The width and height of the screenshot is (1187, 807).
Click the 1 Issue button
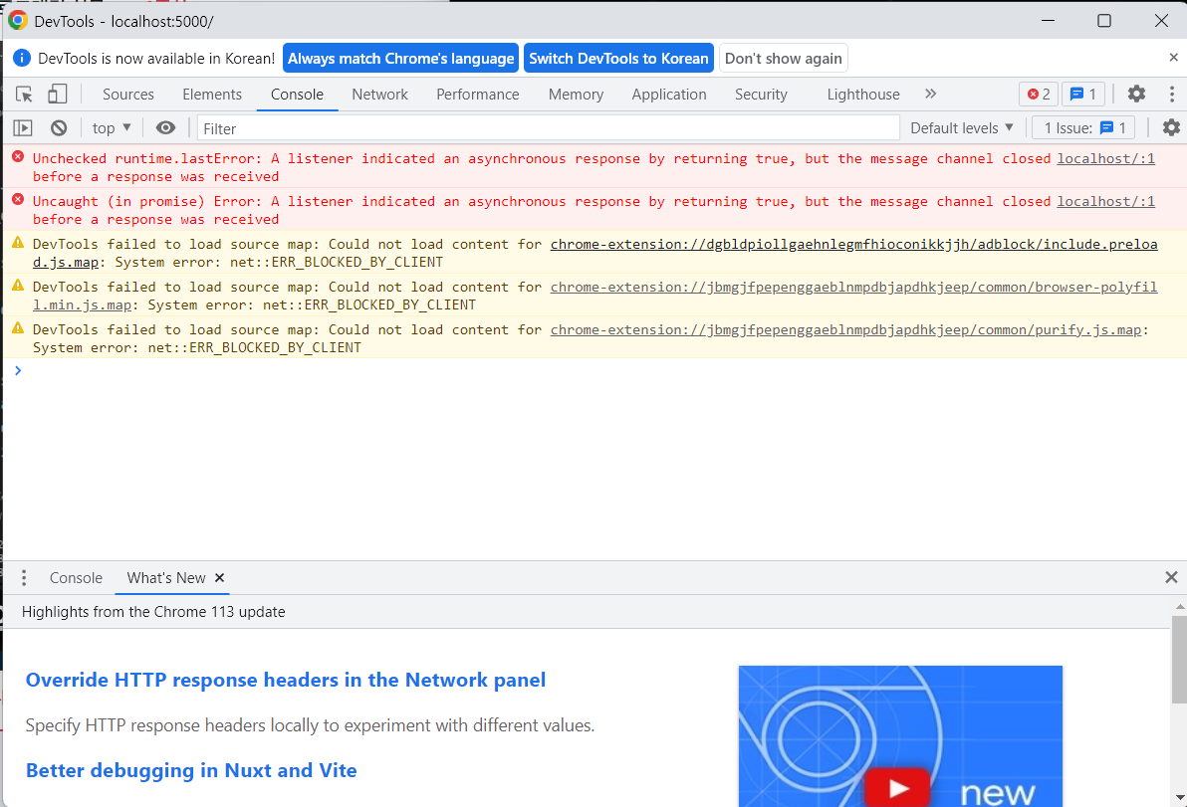click(1083, 127)
